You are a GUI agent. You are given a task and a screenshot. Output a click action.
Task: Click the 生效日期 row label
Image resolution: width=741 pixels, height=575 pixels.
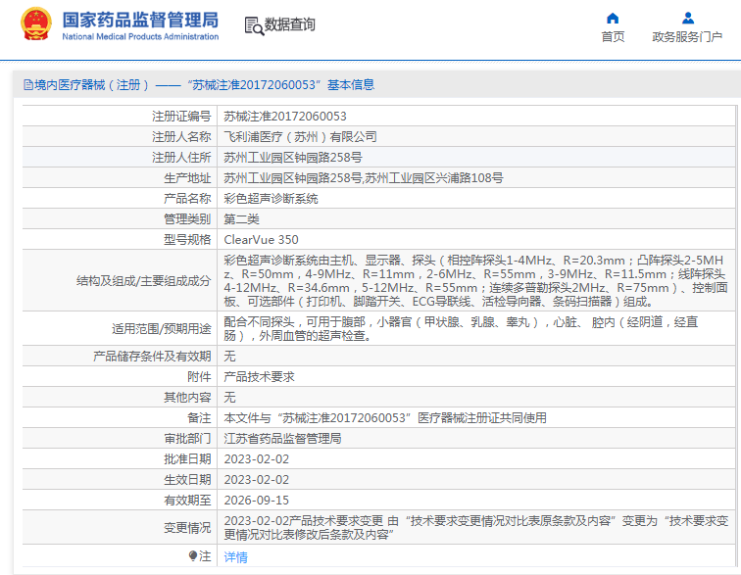click(187, 480)
